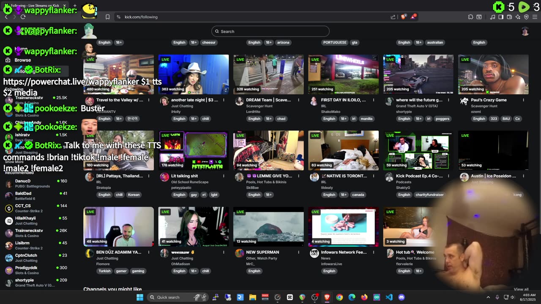541x304 pixels.
Task: Open Microsoft Edge from the taskbar
Action: (x=352, y=297)
